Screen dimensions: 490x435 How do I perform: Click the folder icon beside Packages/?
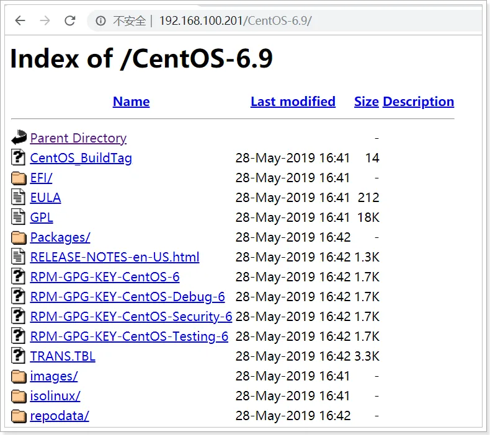click(x=19, y=237)
